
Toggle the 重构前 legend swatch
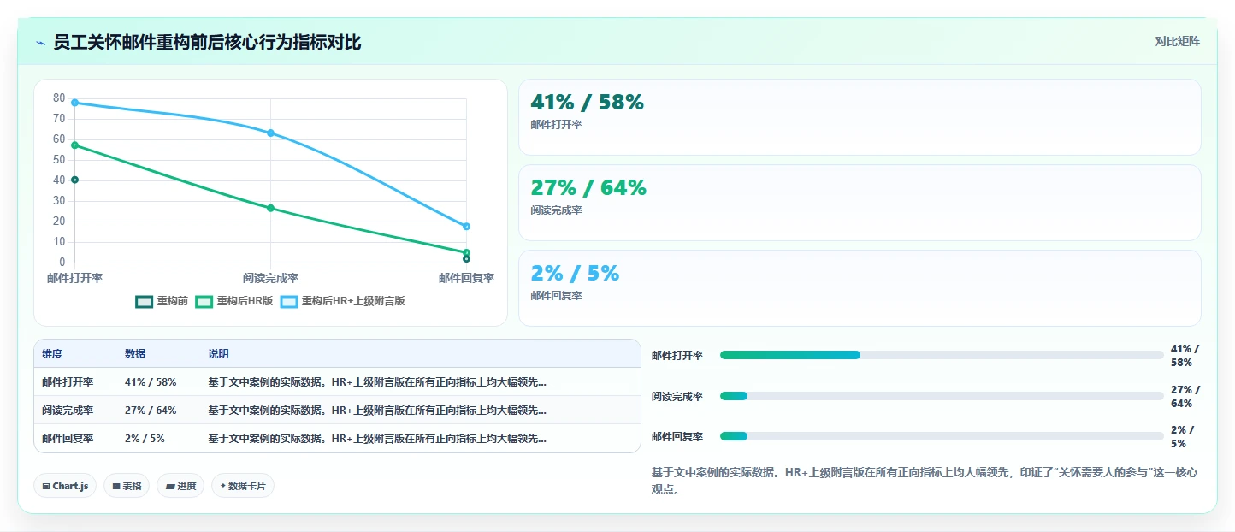pos(145,301)
